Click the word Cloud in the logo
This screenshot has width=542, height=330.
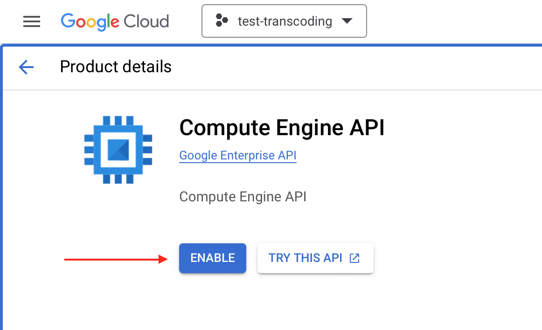pos(146,21)
